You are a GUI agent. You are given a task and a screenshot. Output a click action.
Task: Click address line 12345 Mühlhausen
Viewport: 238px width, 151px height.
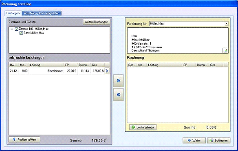147,47
